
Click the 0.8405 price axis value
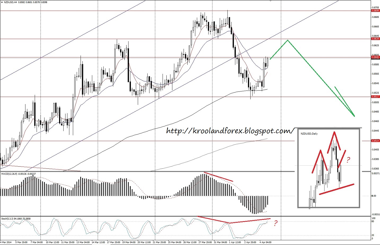coord(375,149)
